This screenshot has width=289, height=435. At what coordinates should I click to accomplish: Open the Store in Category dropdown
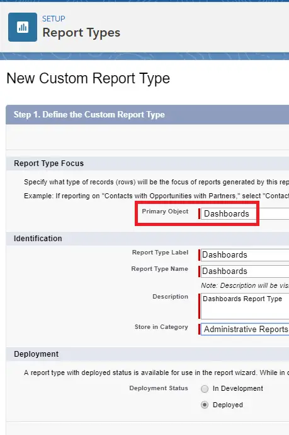(245, 330)
